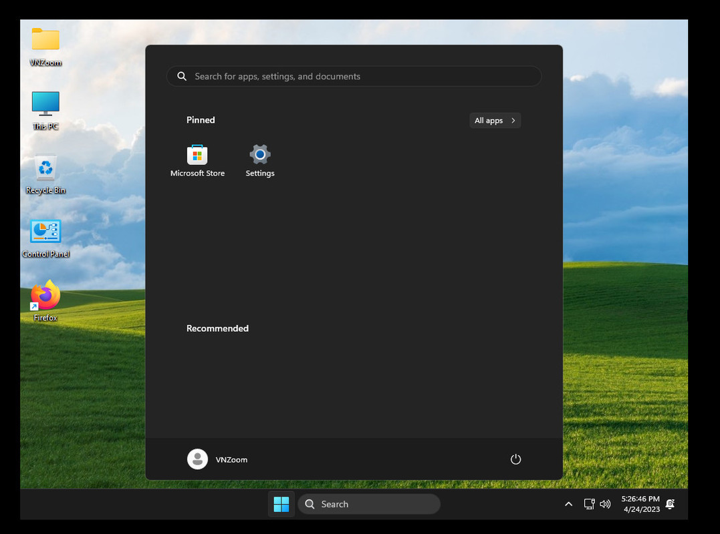The width and height of the screenshot is (720, 534).
Task: Open the Settings pinned app
Action: point(260,160)
